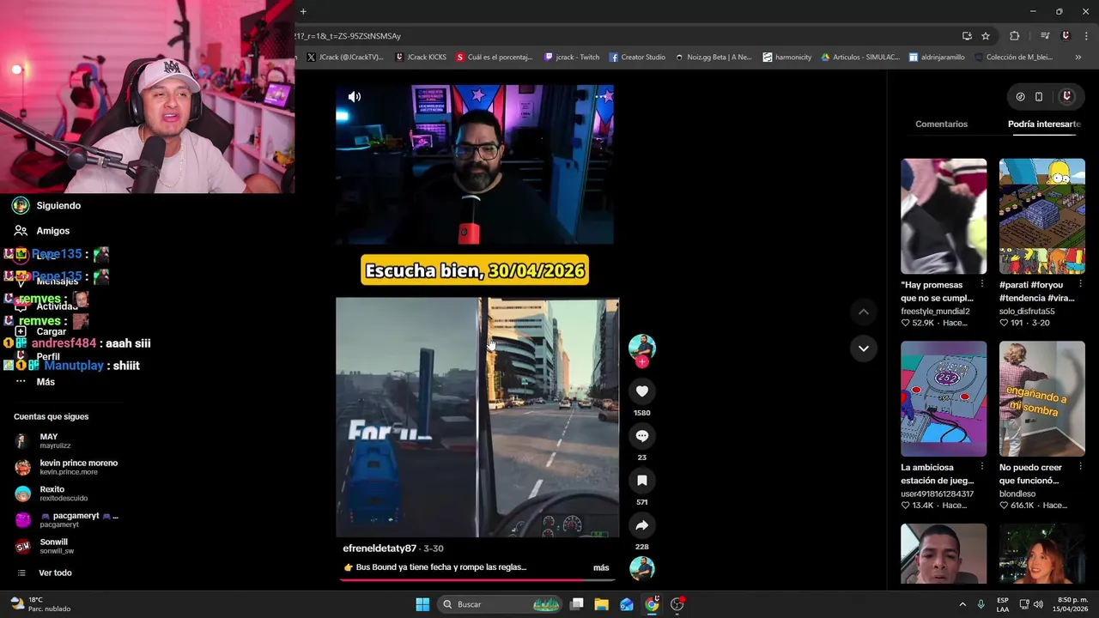The width and height of the screenshot is (1099, 618).
Task: Switch to Comentarios tab
Action: coord(941,124)
